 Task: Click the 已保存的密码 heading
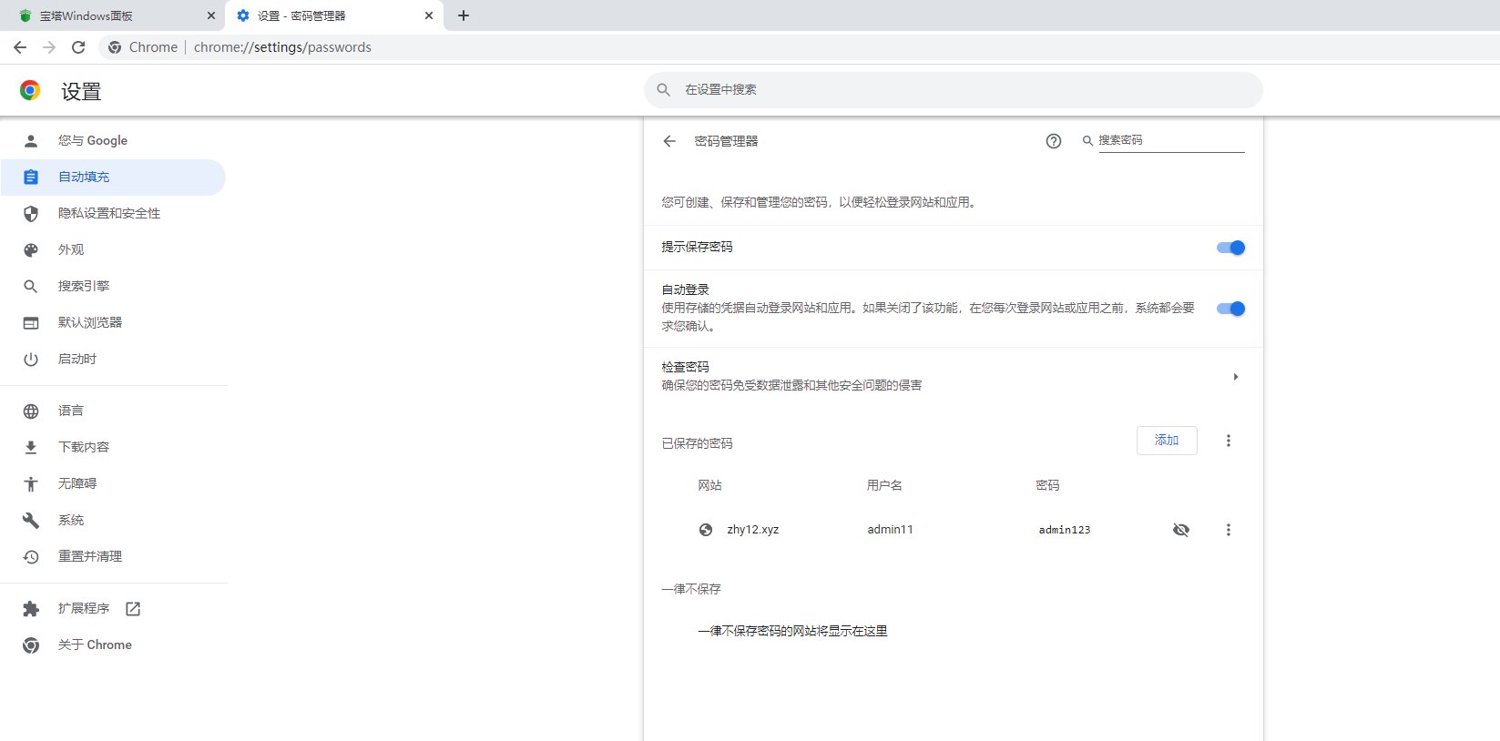tap(697, 443)
